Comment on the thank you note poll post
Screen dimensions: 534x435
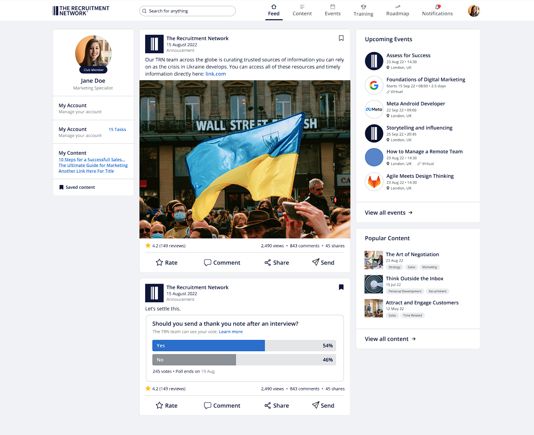pyautogui.click(x=222, y=405)
